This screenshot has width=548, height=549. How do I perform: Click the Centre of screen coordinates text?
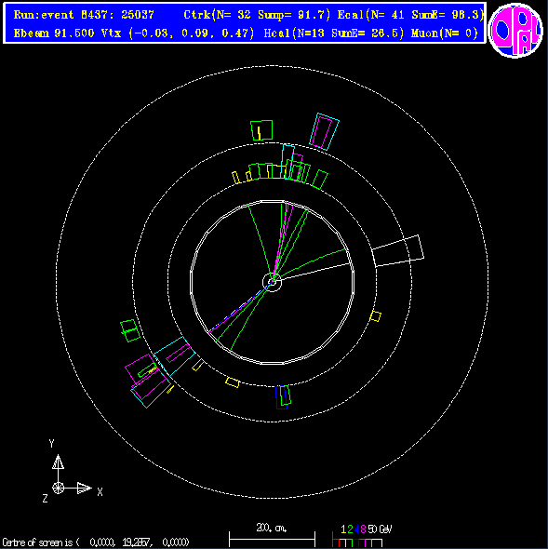[96, 542]
